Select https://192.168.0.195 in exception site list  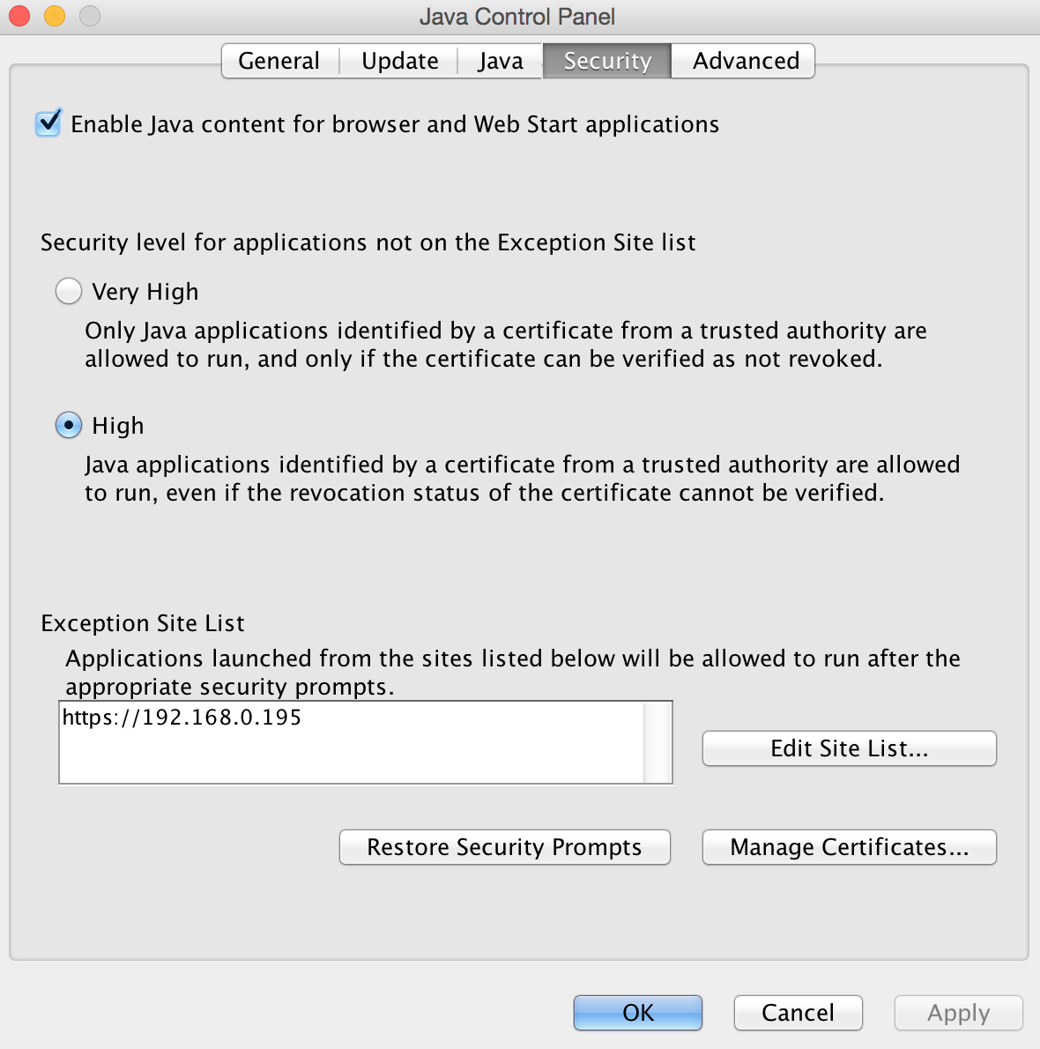tap(182, 718)
